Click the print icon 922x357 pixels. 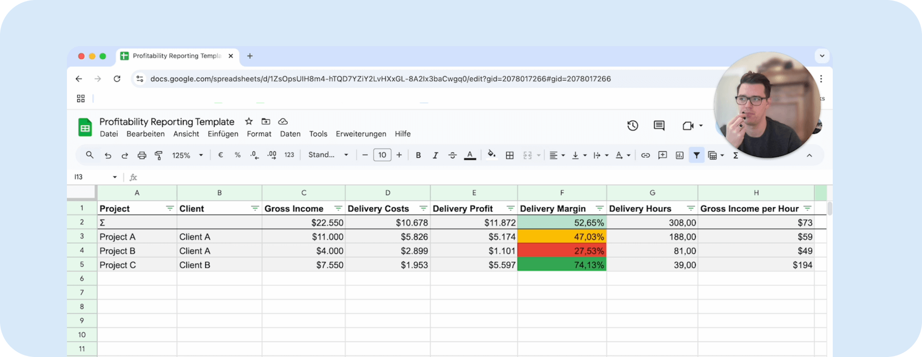click(142, 155)
